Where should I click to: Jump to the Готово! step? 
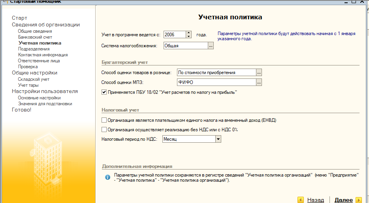[x=21, y=110]
